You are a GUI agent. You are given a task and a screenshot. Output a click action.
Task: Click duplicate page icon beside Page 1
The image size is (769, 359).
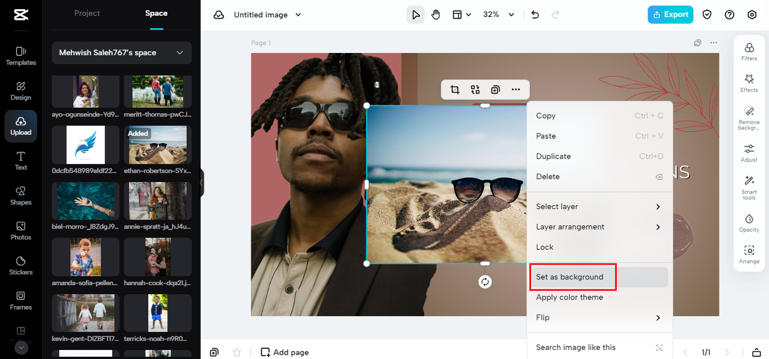(x=698, y=43)
